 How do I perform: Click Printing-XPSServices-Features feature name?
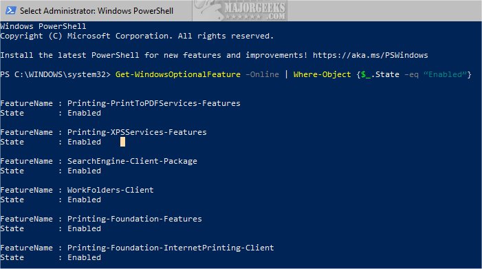pos(137,132)
